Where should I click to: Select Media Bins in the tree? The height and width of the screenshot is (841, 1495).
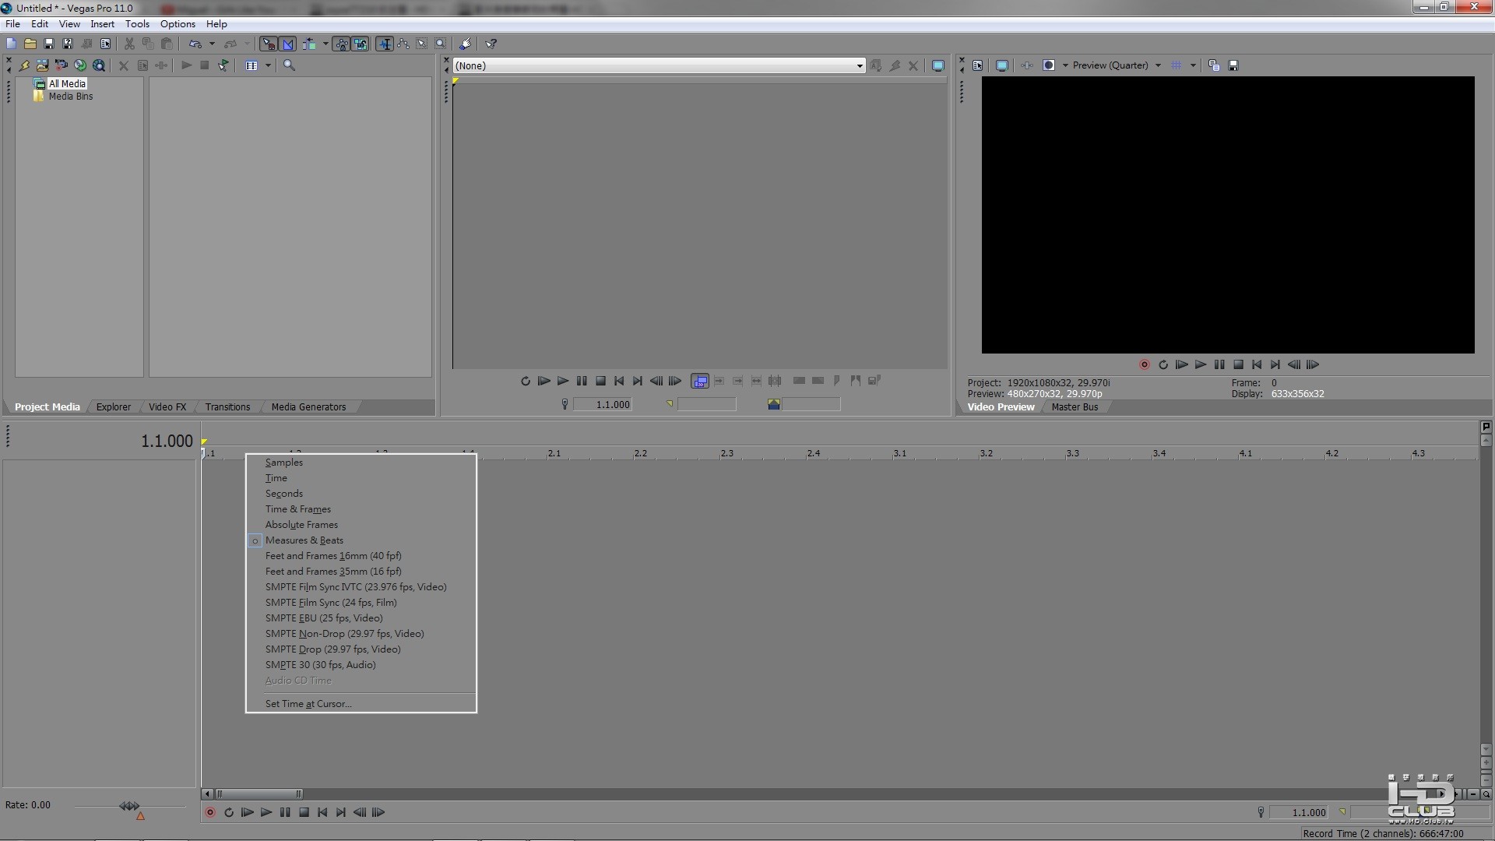point(70,97)
